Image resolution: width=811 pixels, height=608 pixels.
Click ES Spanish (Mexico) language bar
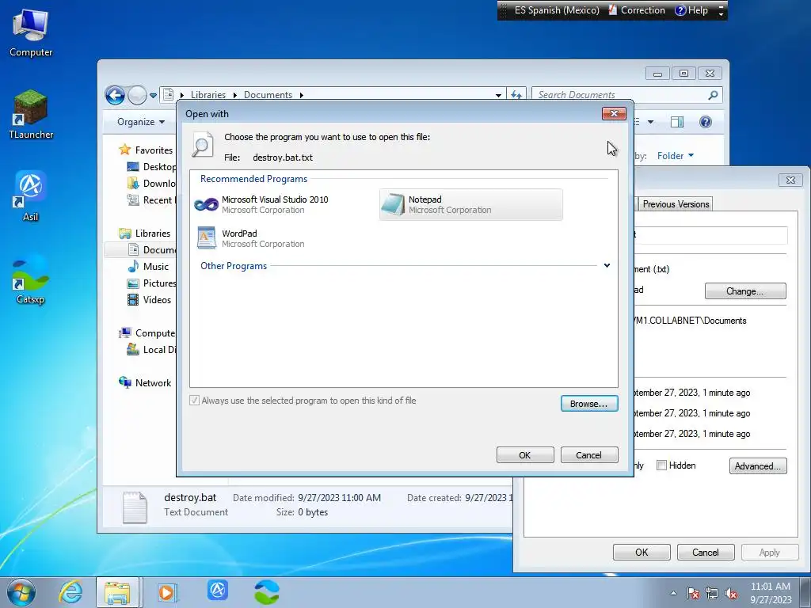[557, 10]
